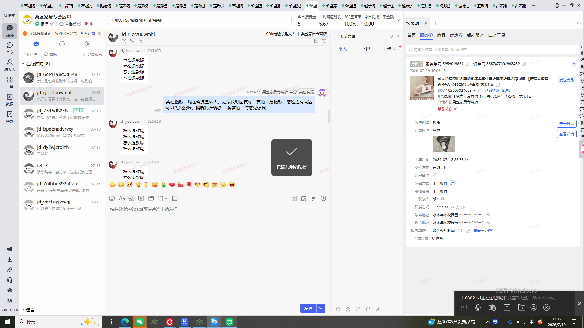
Task: Click the chat history clock icon in toolbar
Action: pyautogui.click(x=323, y=198)
